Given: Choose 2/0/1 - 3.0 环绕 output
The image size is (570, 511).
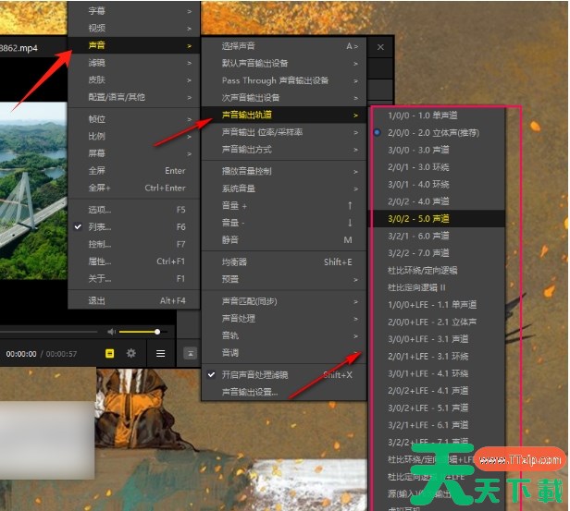Looking at the screenshot, I should pyautogui.click(x=438, y=167).
